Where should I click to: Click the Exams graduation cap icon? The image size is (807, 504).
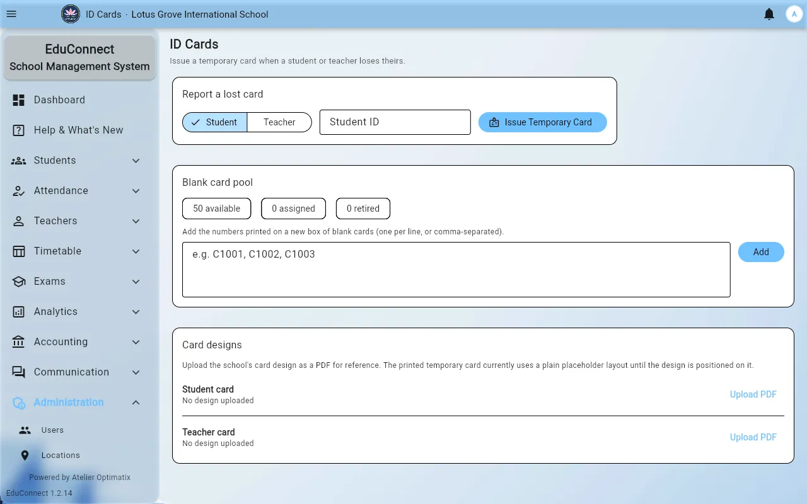(x=19, y=281)
